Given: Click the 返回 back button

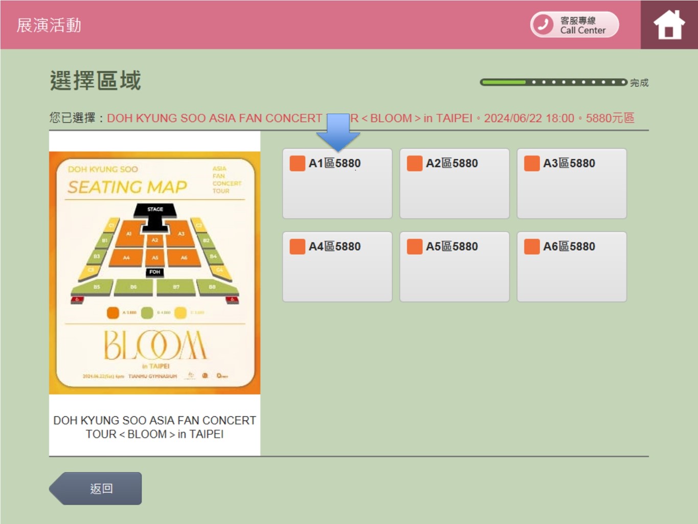Looking at the screenshot, I should 96,489.
